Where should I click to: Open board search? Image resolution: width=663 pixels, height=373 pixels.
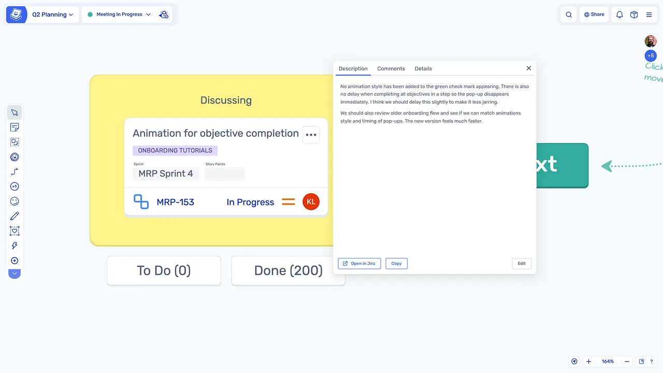point(569,15)
